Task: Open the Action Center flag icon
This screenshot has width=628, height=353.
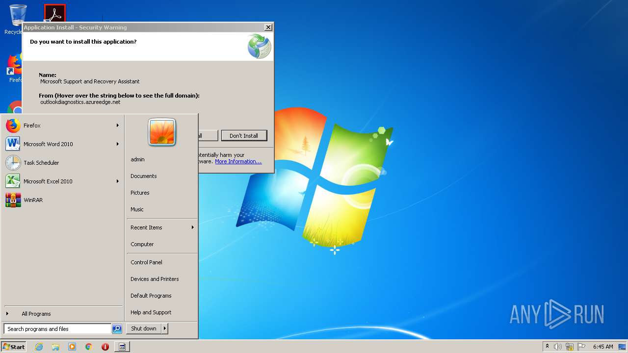Action: pos(581,347)
